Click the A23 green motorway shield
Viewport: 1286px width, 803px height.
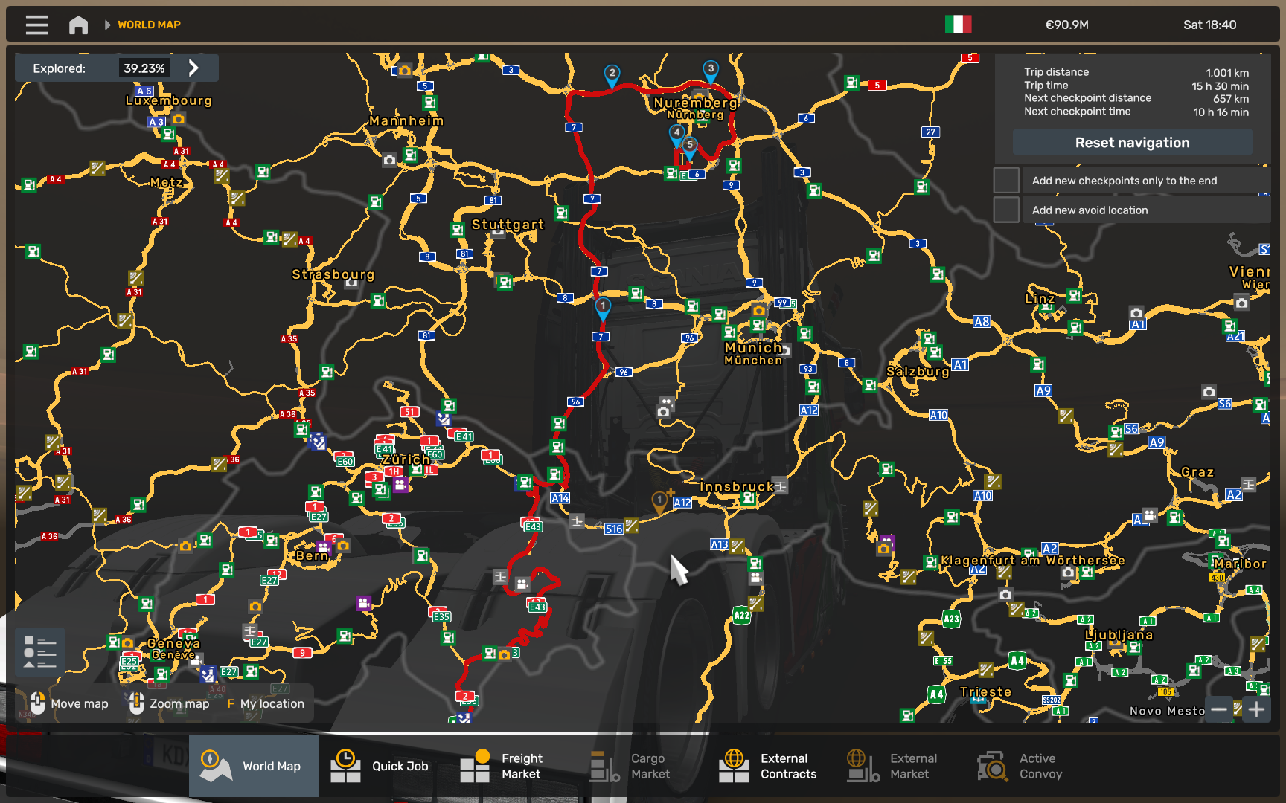click(951, 619)
